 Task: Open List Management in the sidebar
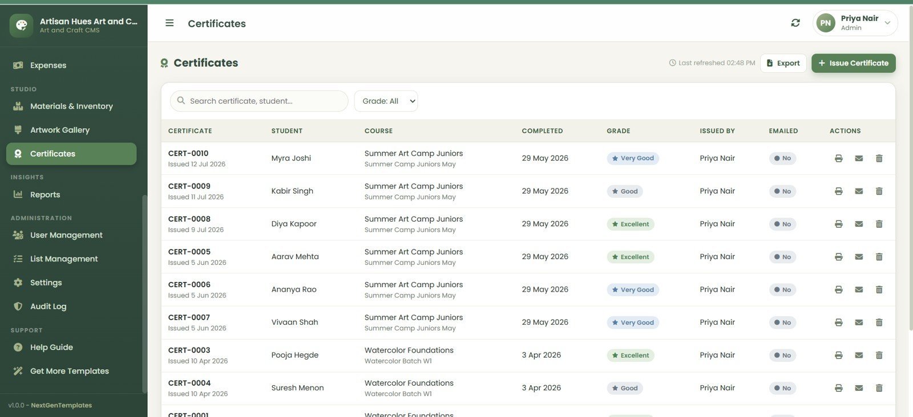[71, 259]
